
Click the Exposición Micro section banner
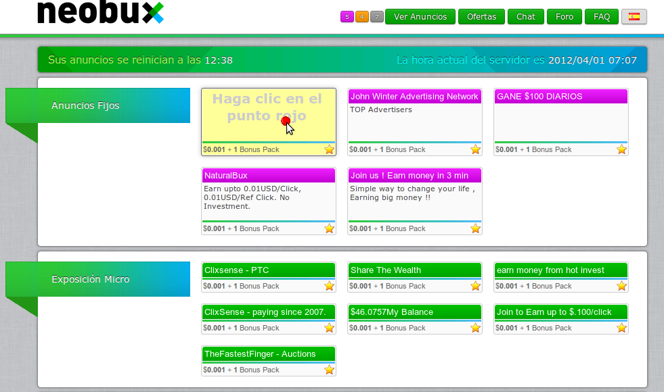[x=98, y=279]
